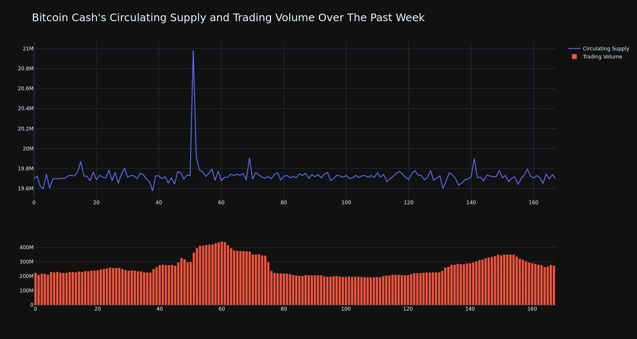Viewport: 637px width, 339px height.
Task: Click the supply line dip near x 38
Action: [152, 191]
